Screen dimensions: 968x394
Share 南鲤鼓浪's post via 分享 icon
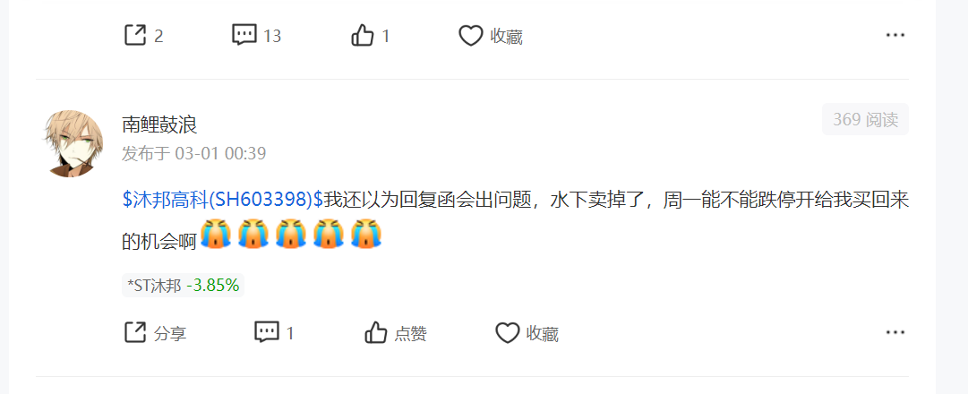tap(135, 333)
